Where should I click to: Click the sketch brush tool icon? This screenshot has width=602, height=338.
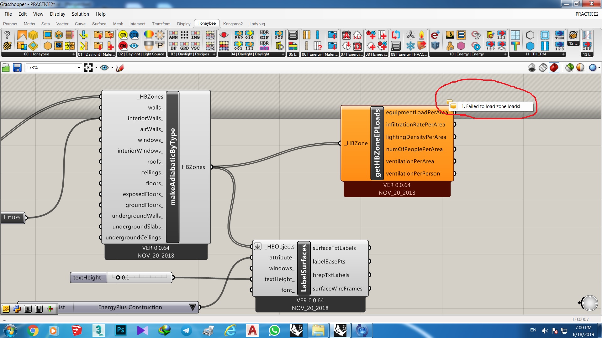coord(120,68)
